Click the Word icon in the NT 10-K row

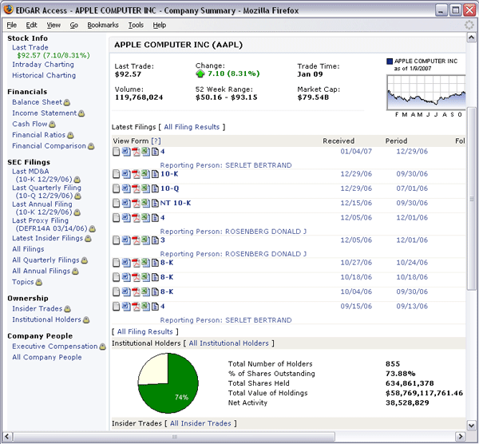click(126, 203)
